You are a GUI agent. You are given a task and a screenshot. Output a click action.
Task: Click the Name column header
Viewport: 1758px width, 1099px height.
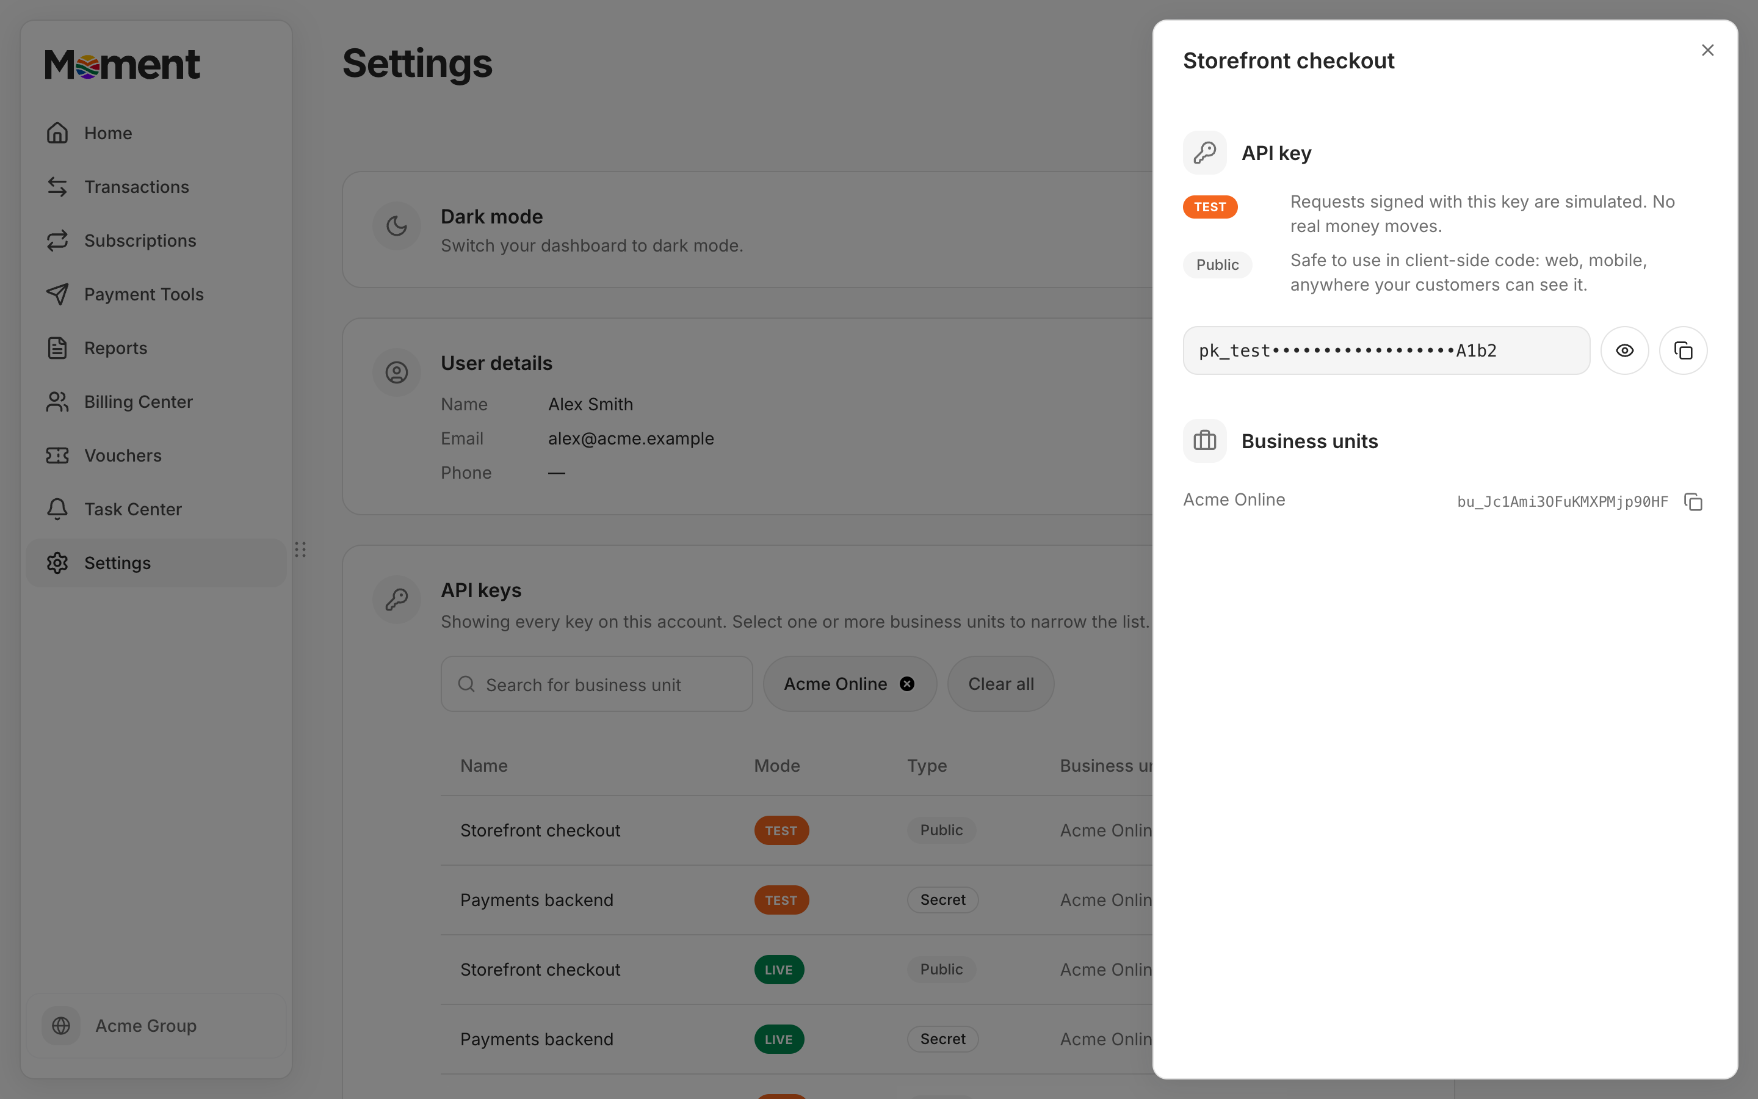click(x=484, y=766)
